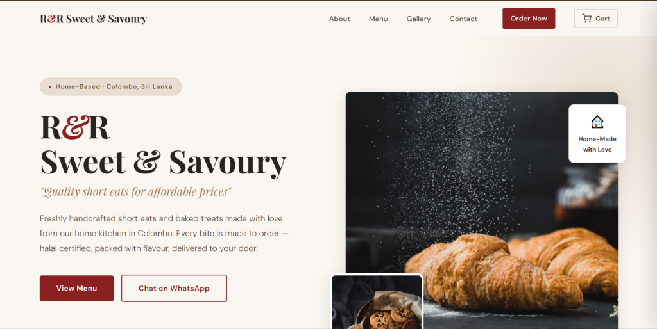Open the Cart button
Screen dimensions: 657x329
596,19
